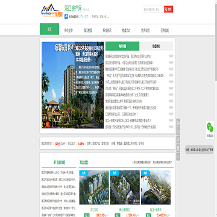Click the house-shaped site logo

pos(52,10)
